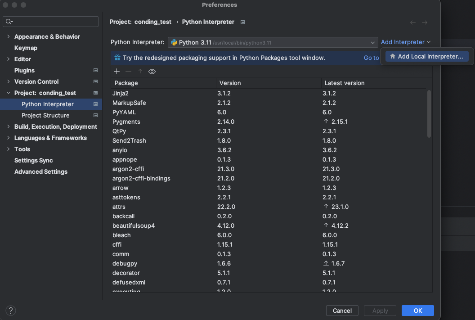Select the argon2-cffi-bindings package row

(269, 178)
